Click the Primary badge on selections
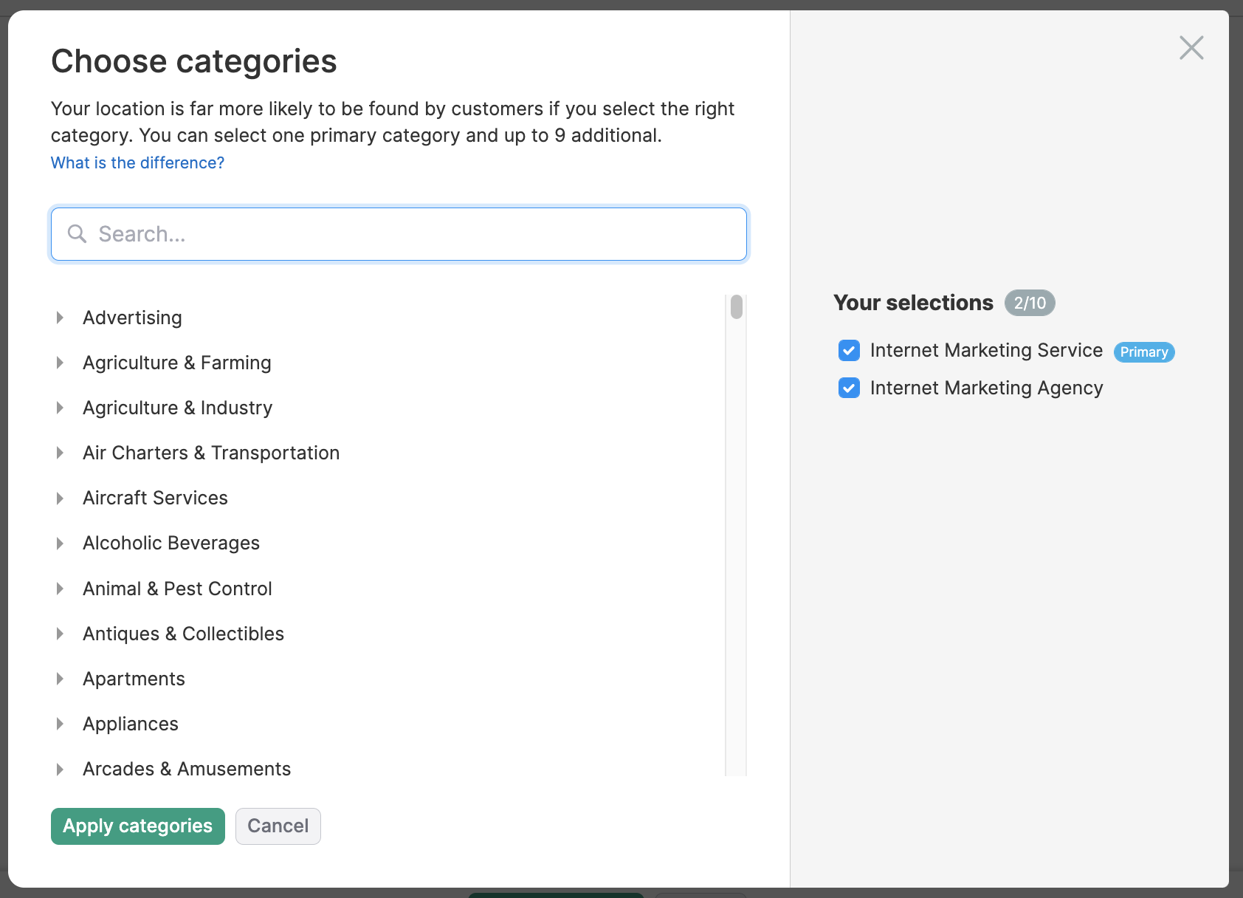The width and height of the screenshot is (1243, 898). [1143, 352]
